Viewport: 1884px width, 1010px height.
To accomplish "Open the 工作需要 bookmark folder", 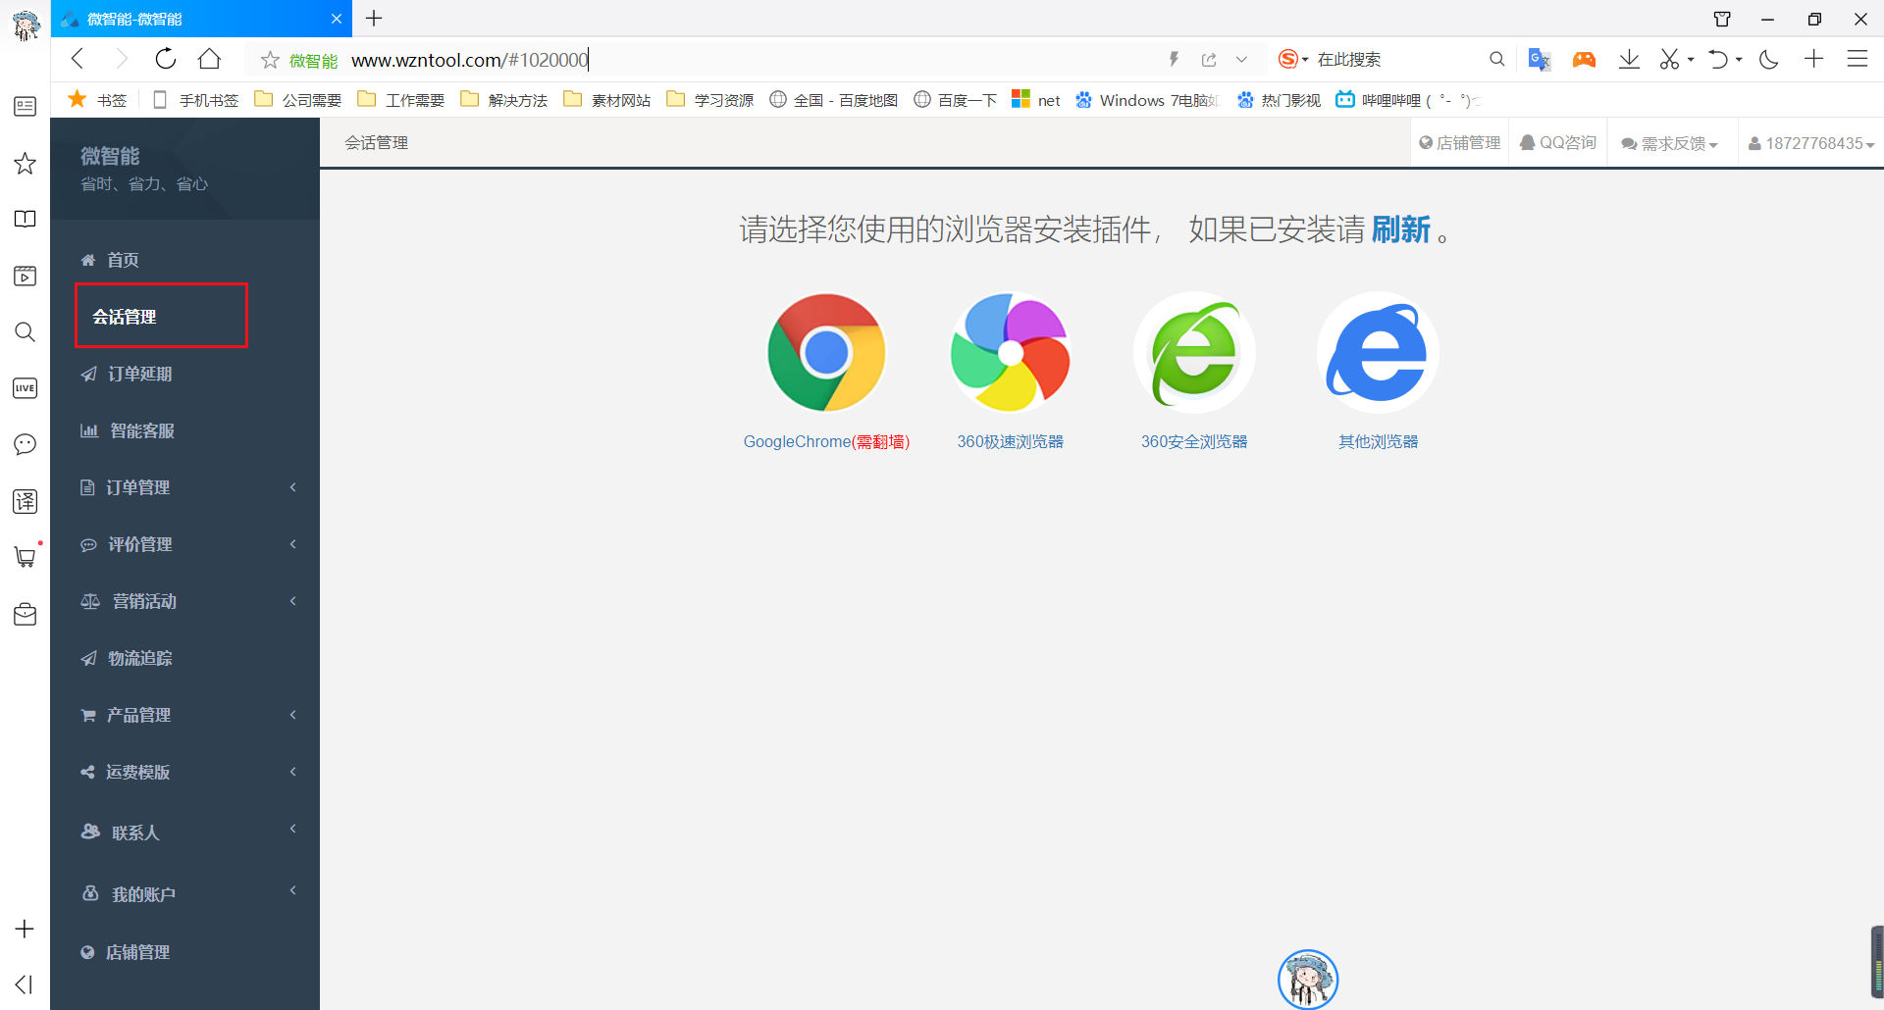I will [x=401, y=100].
